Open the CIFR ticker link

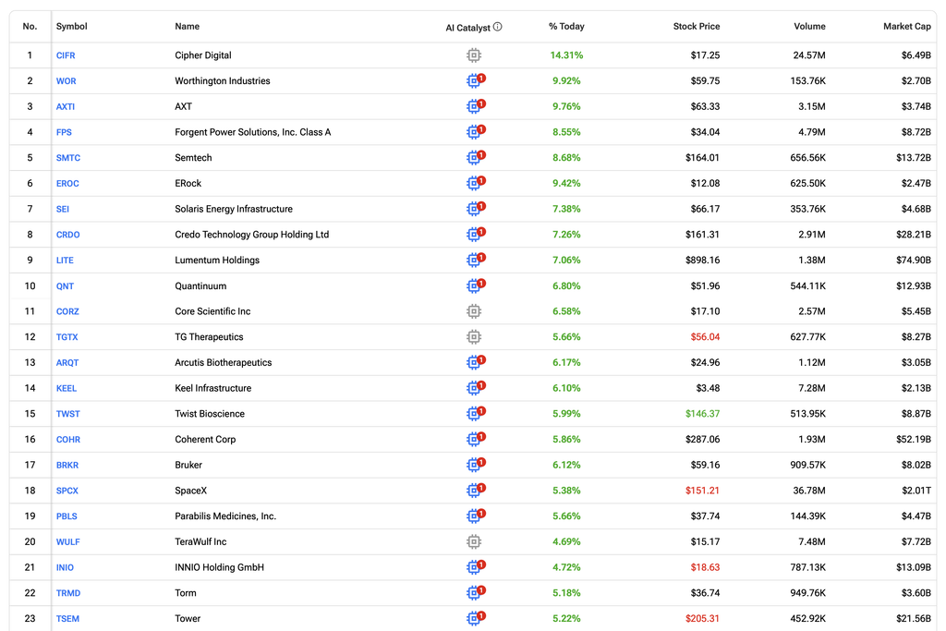66,55
